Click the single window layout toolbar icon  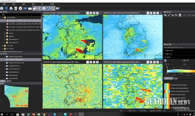click(30, 8)
